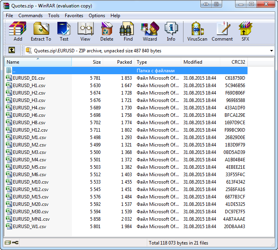Viewport: 278px width, 250px height.
Task: Select file EURUSD_H6.csv
Action: 126,115
